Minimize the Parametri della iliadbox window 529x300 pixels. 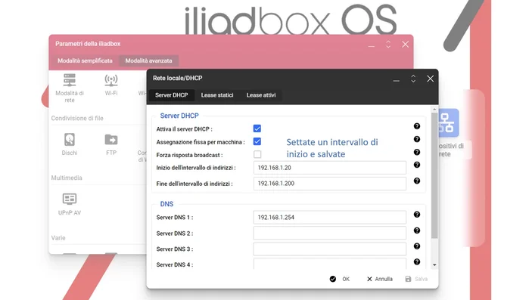371,46
